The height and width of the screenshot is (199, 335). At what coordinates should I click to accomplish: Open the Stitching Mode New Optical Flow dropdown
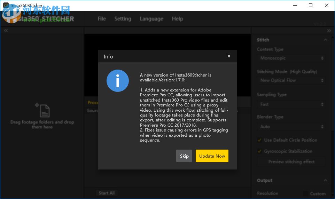click(x=291, y=80)
